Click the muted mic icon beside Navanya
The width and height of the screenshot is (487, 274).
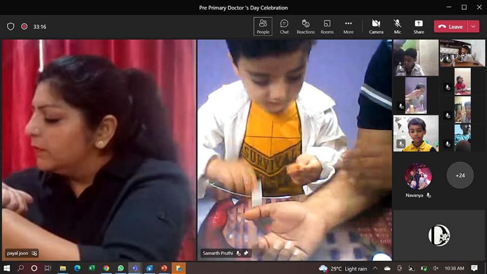coord(429,195)
